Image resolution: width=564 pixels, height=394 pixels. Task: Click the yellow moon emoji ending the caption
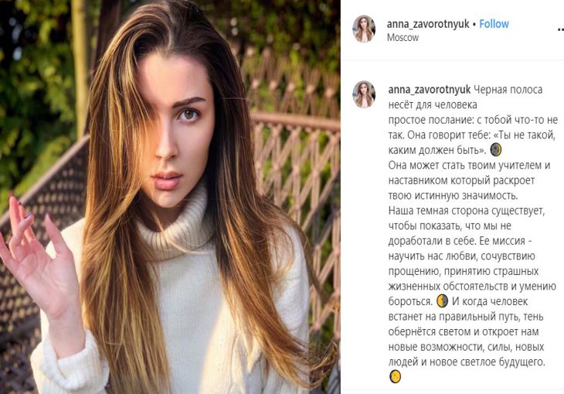pos(395,377)
